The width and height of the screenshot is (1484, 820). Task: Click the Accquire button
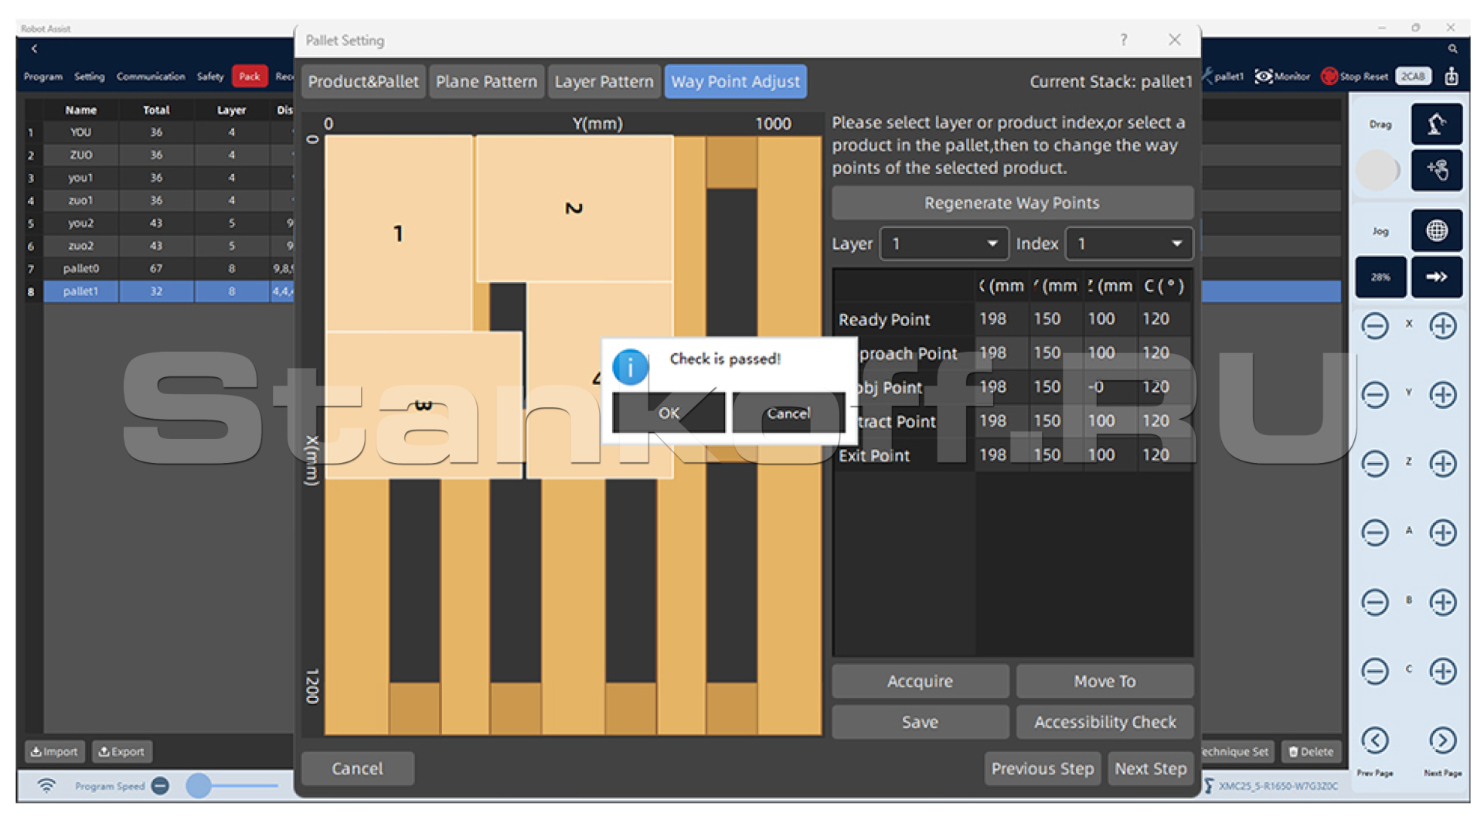tap(920, 681)
